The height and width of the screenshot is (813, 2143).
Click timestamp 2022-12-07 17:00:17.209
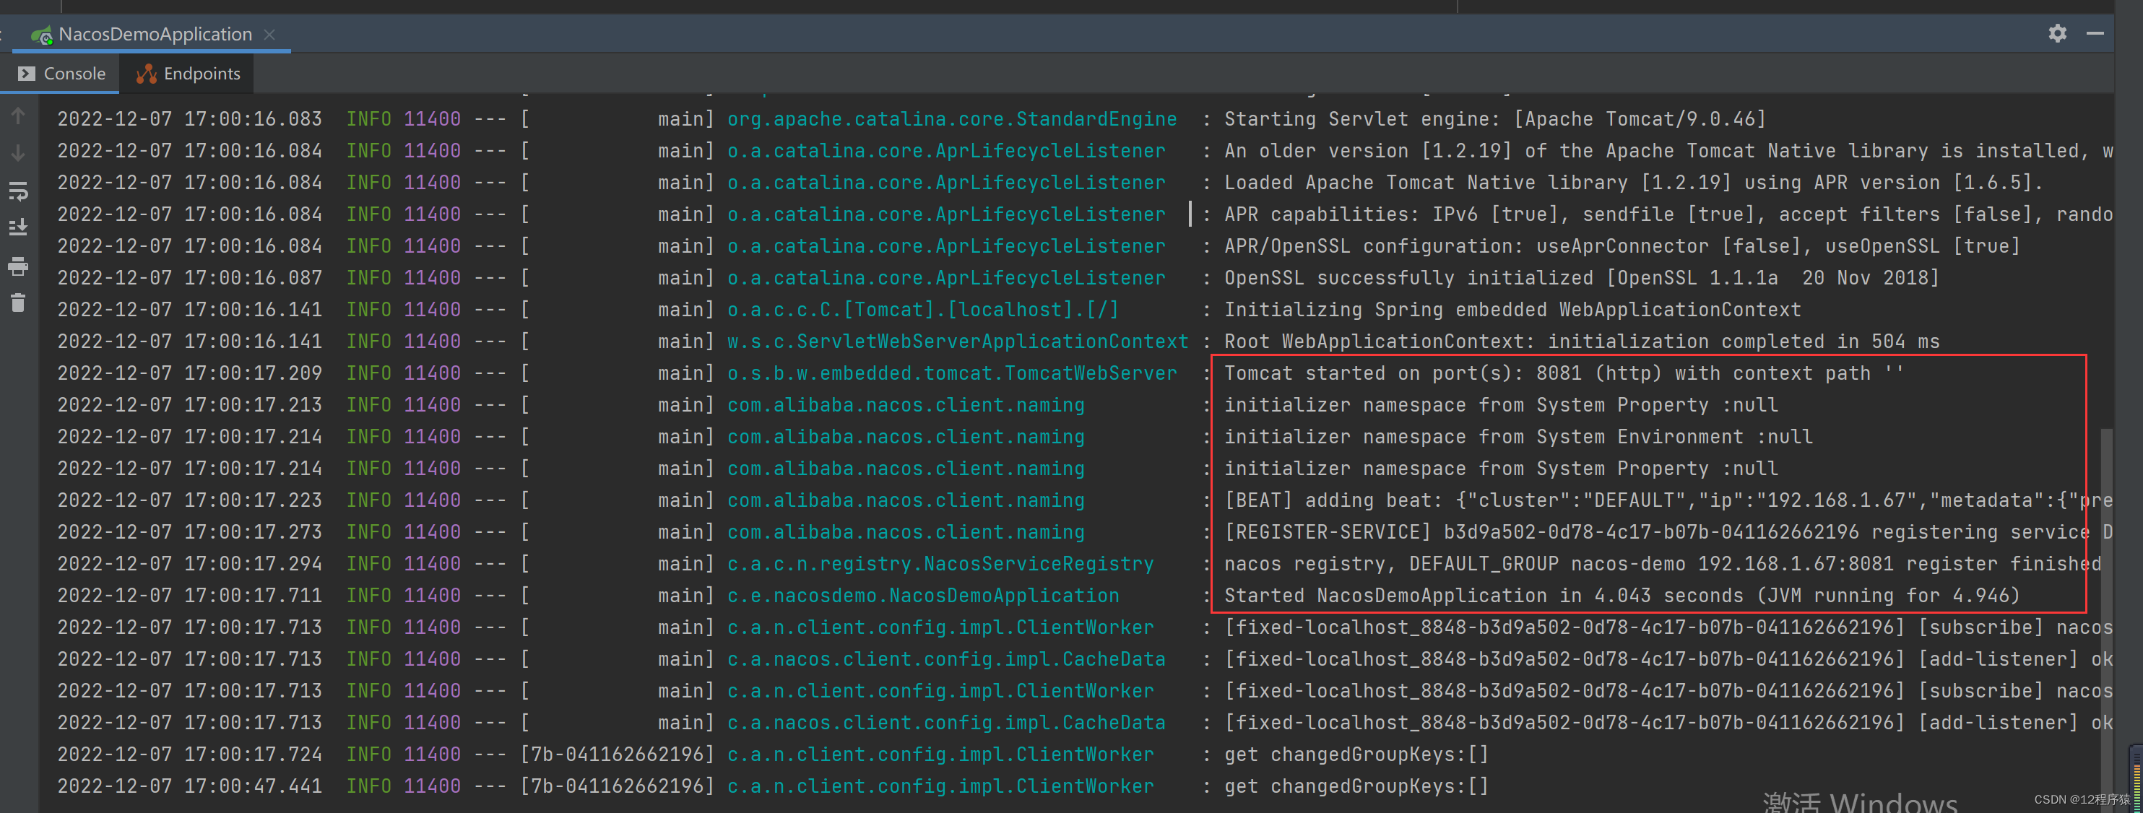click(x=190, y=373)
